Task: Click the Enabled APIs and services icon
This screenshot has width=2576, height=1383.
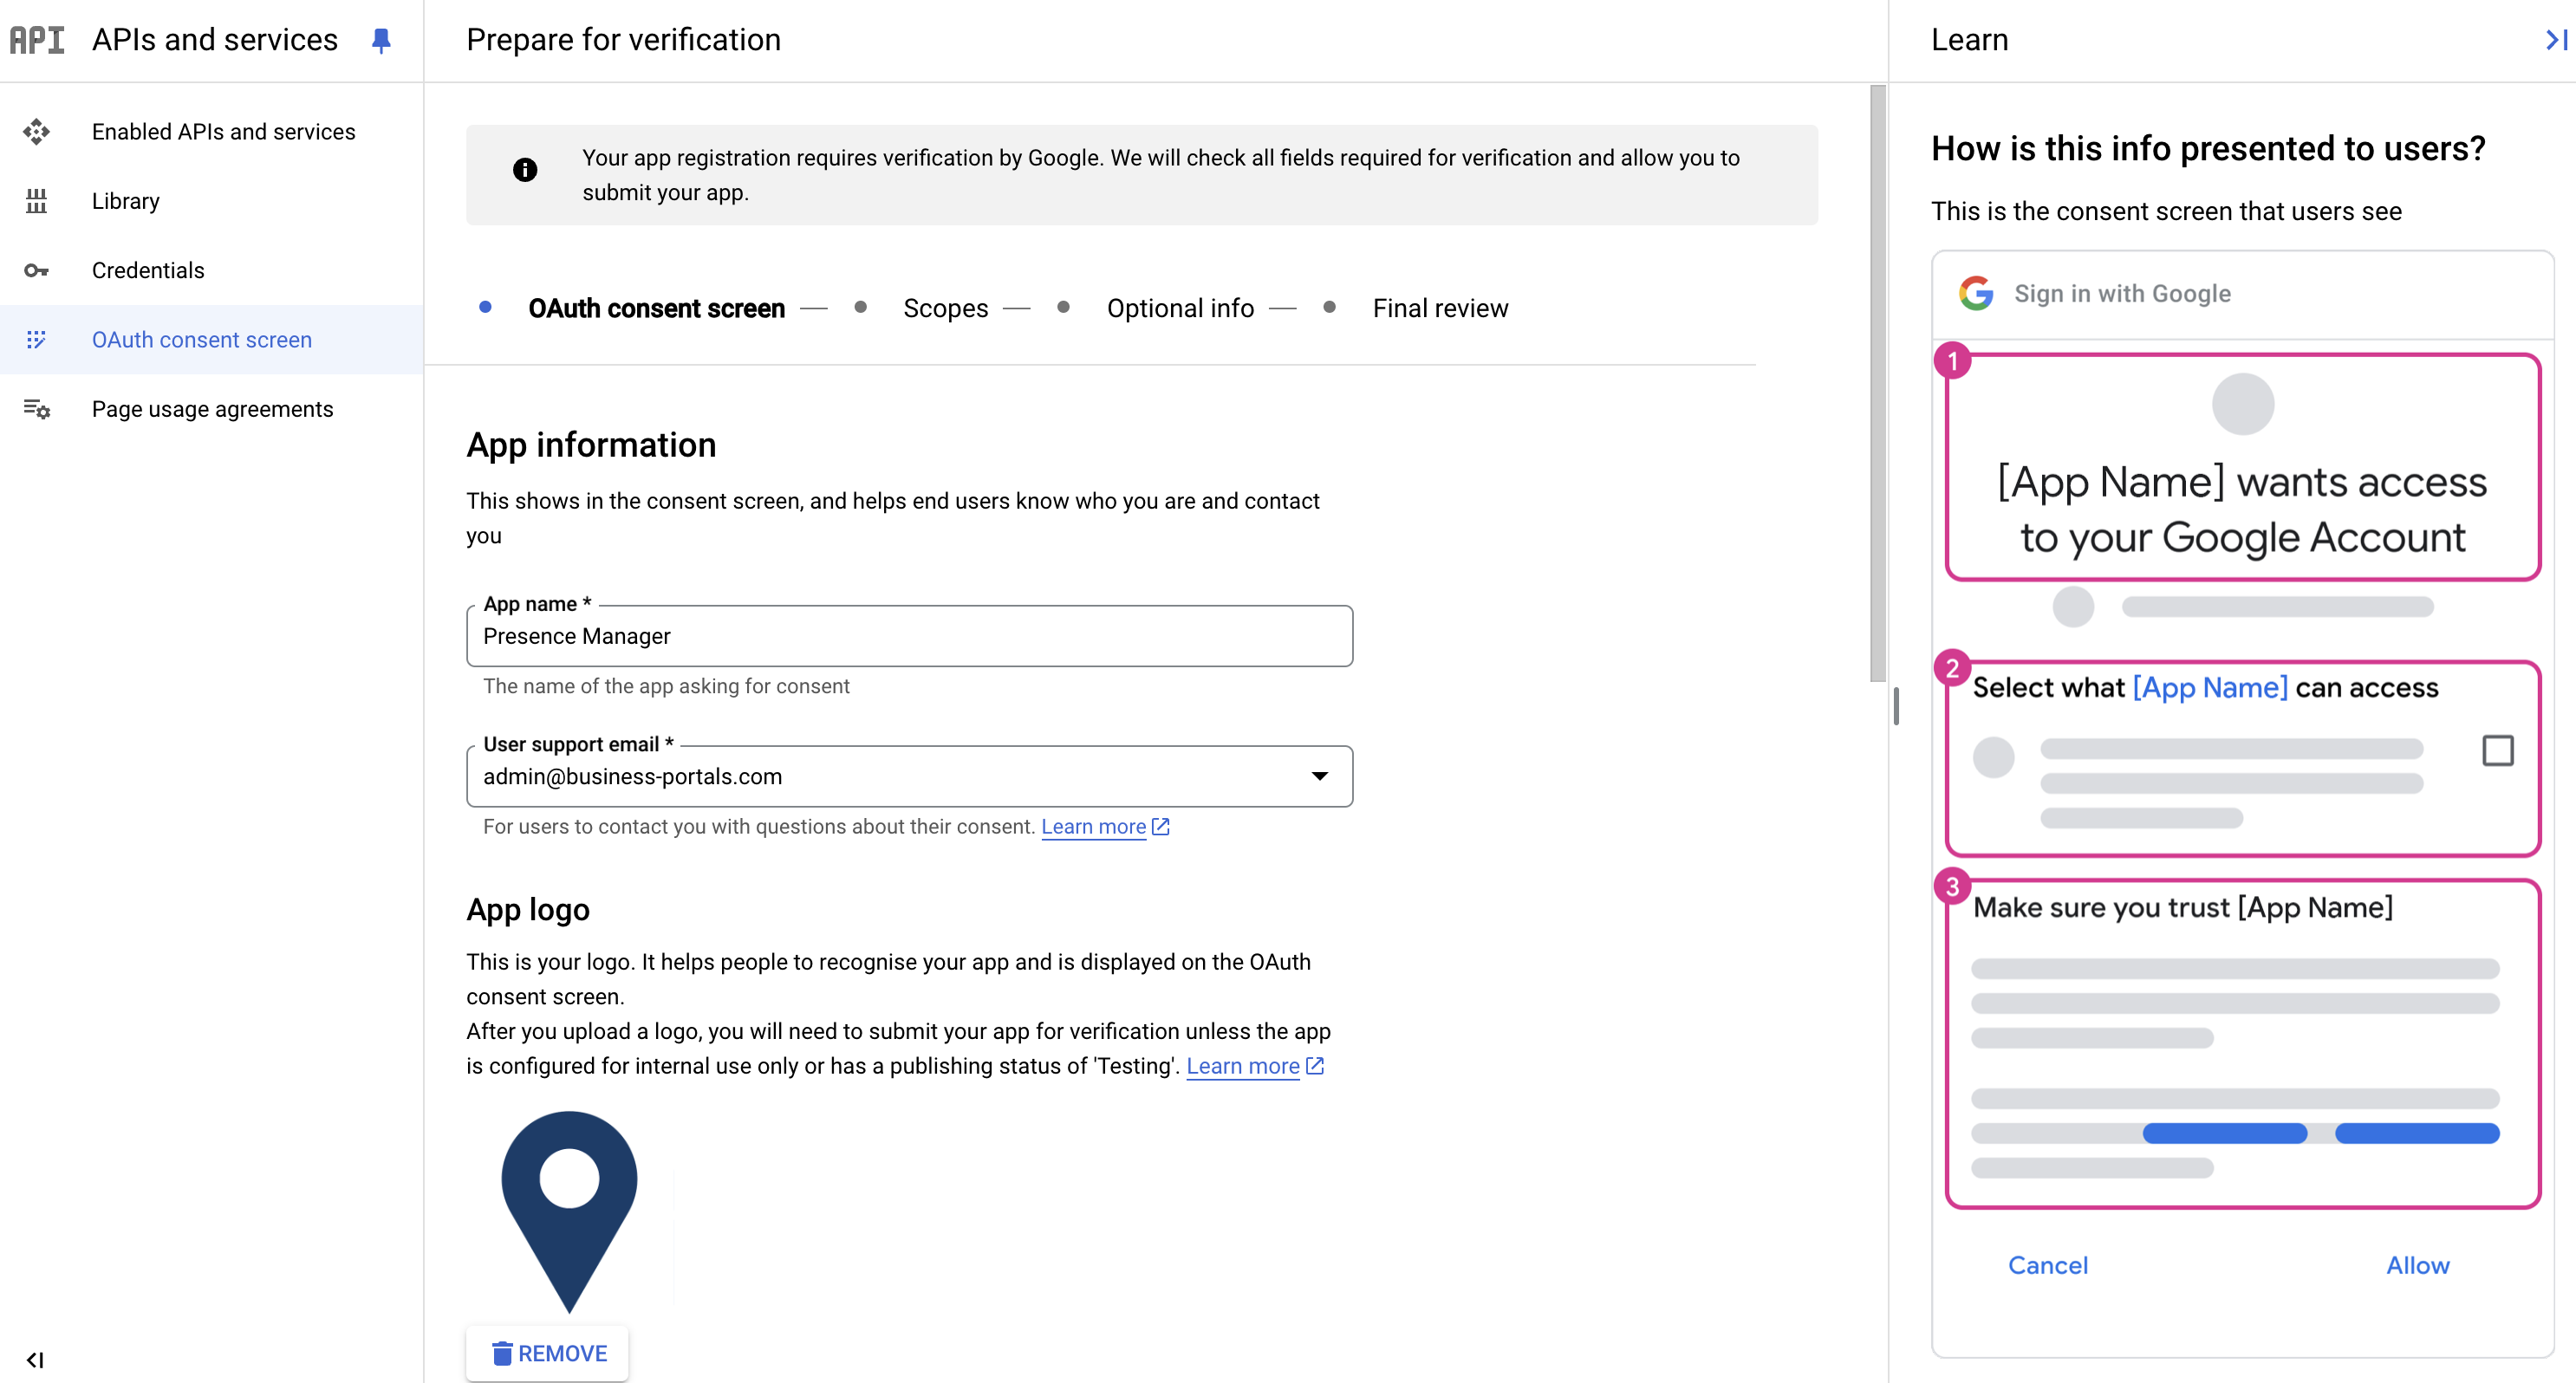Action: click(37, 132)
